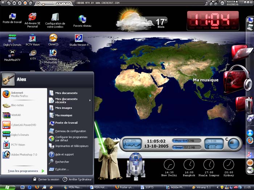Open the Ma musique headphone dock icon
The height and width of the screenshot is (190, 254).
point(237,79)
